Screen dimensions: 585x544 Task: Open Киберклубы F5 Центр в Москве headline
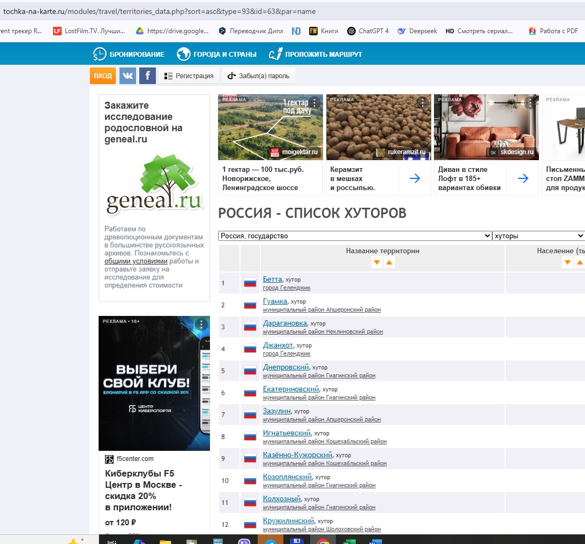point(143,490)
